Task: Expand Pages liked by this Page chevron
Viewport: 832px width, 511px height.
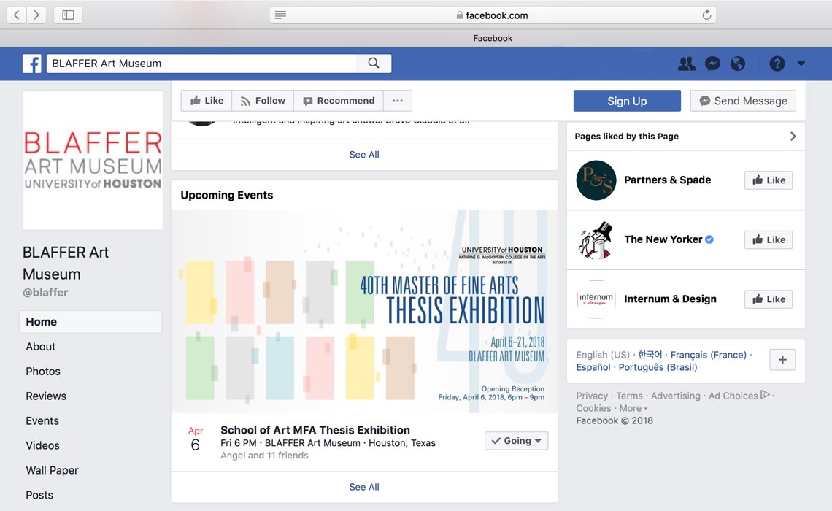Action: click(x=793, y=137)
